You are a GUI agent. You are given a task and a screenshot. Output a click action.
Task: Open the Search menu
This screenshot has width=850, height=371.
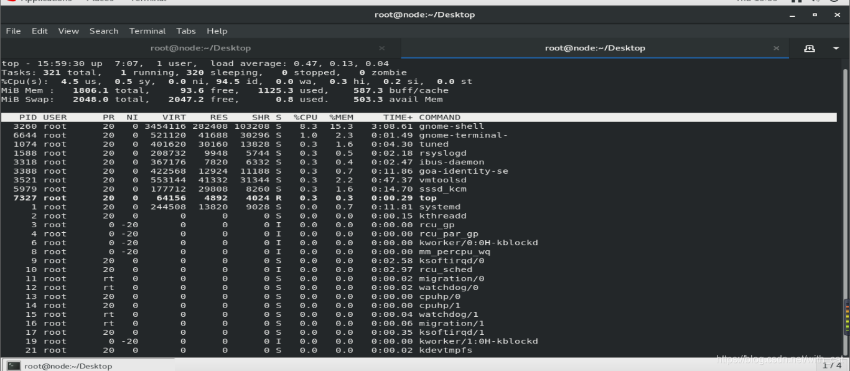[104, 31]
